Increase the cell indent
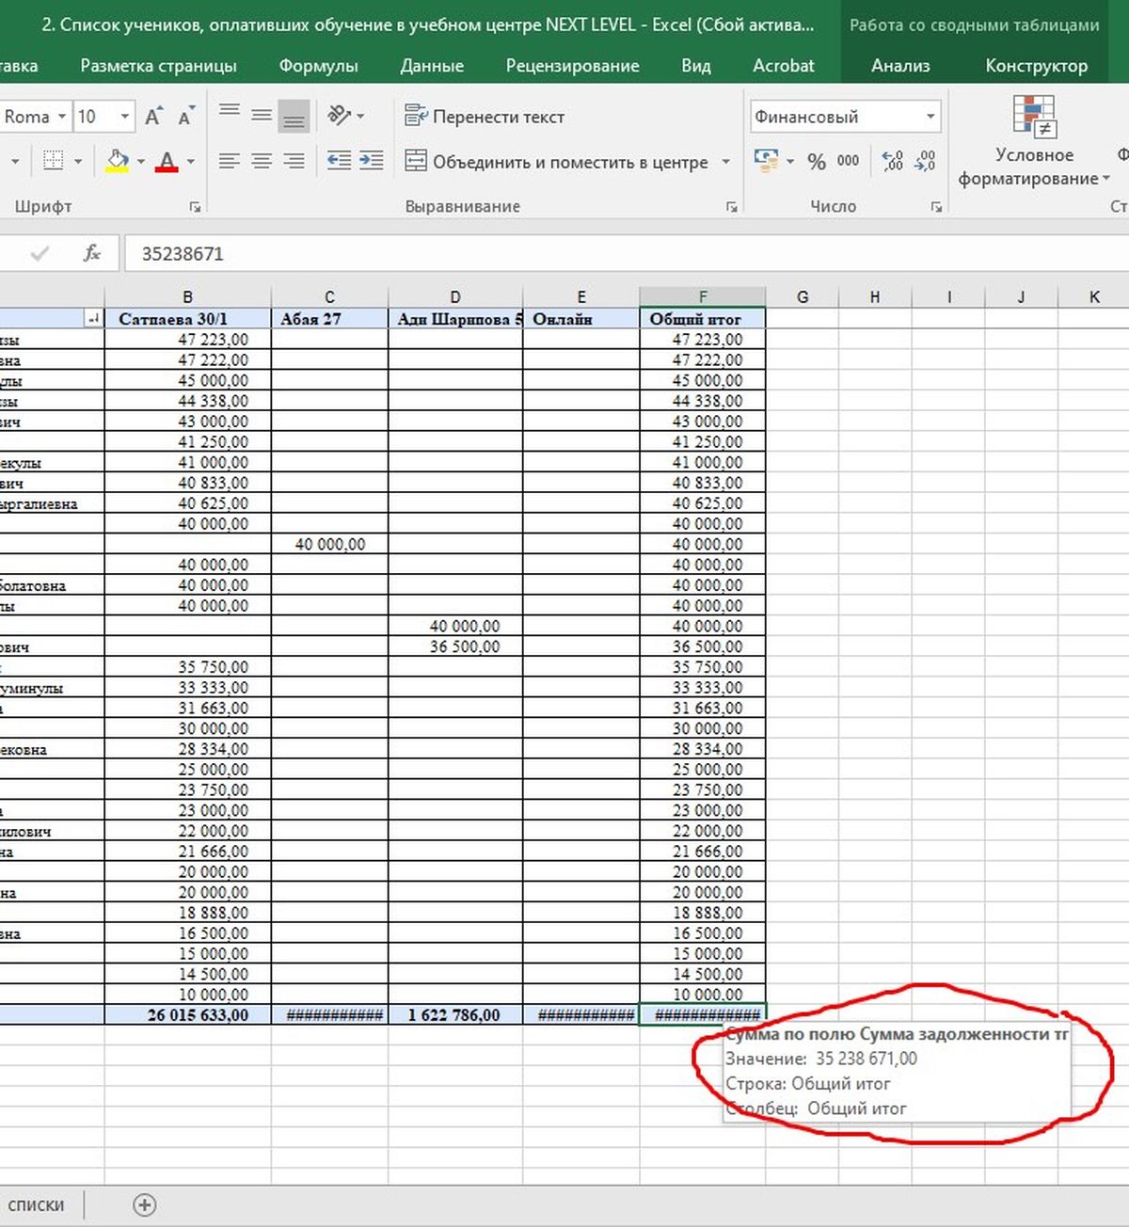This screenshot has height=1227, width=1129. (x=372, y=161)
